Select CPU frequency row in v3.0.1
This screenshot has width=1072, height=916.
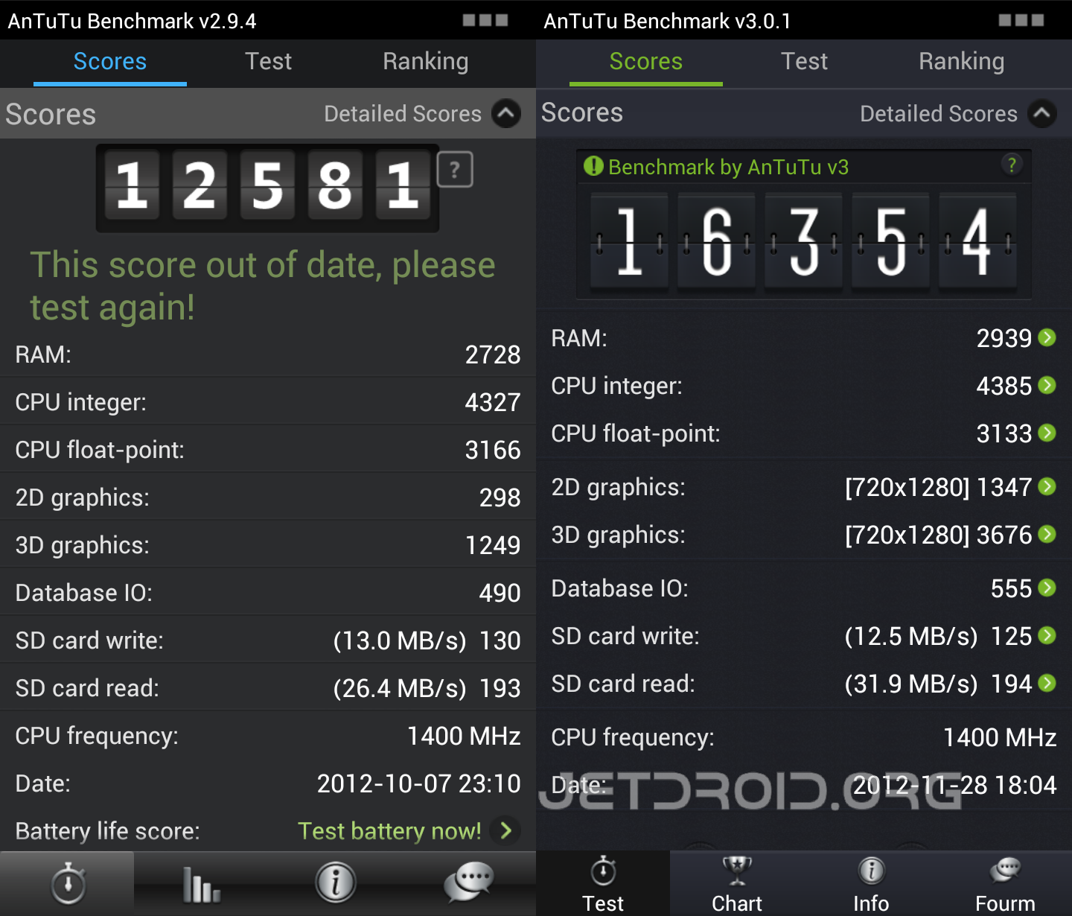[x=804, y=737]
